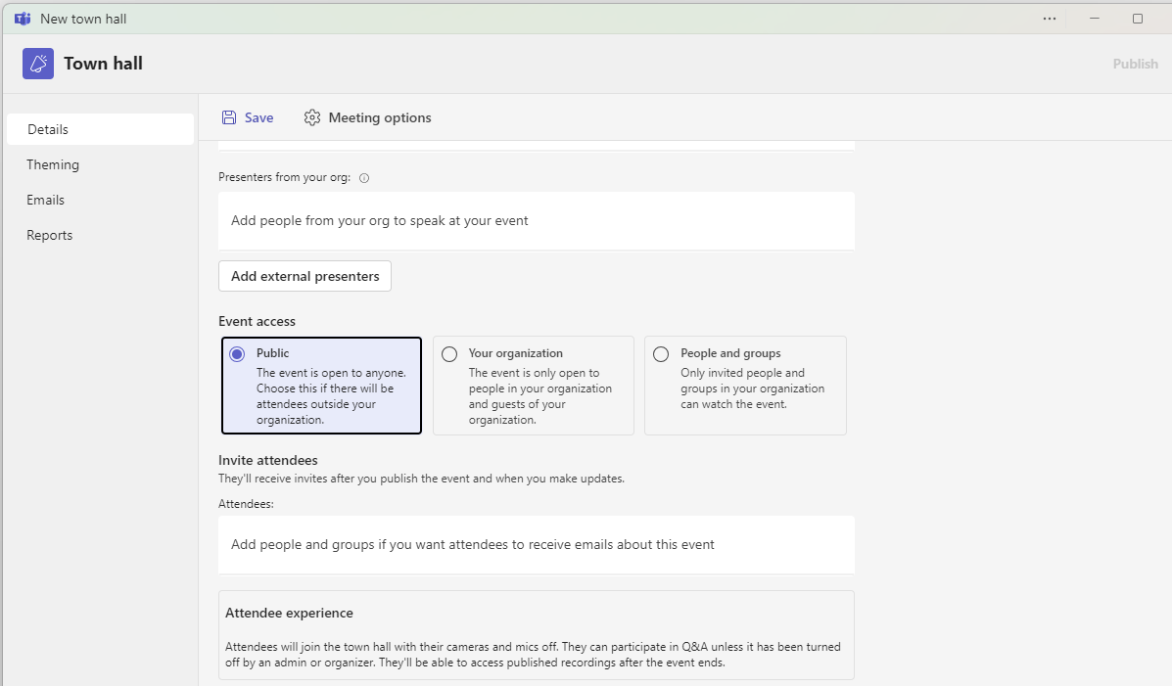Click the Save floppy disk icon
The width and height of the screenshot is (1172, 686).
228,116
